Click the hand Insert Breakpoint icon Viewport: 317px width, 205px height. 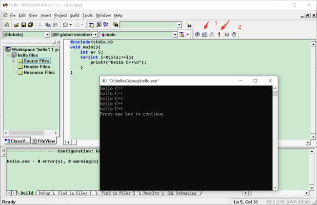(234, 34)
